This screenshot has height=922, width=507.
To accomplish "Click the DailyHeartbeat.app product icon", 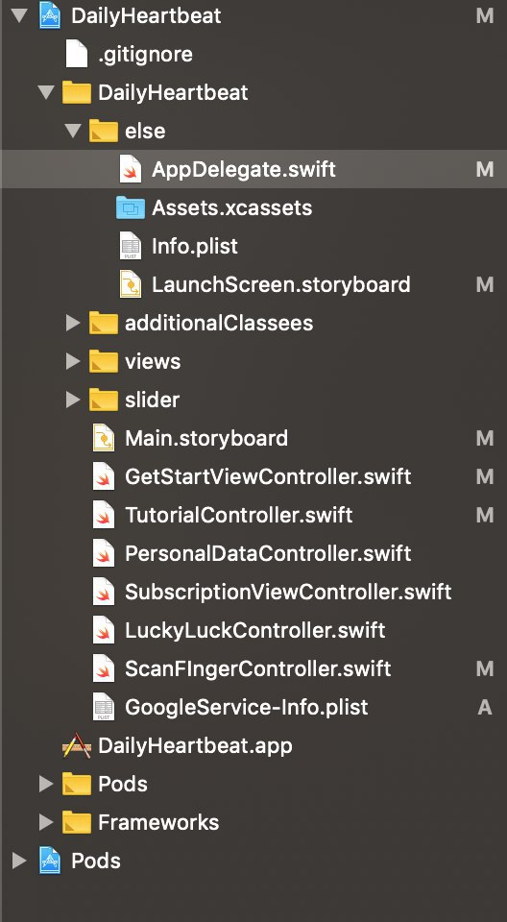I will tap(77, 745).
